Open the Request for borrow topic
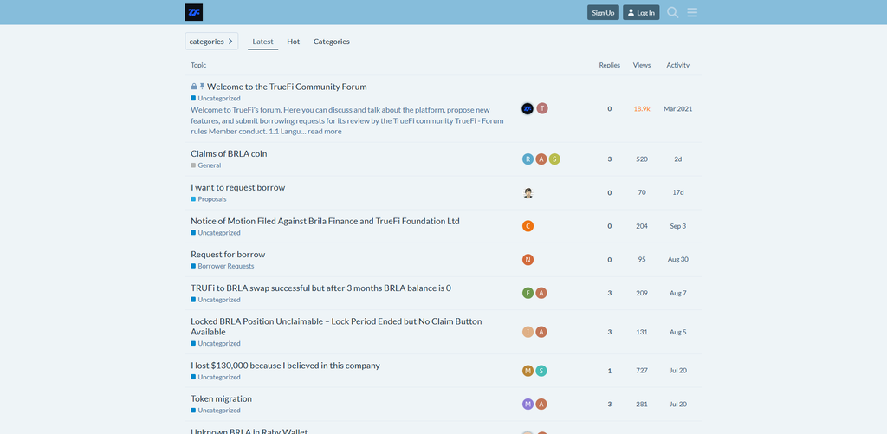Image resolution: width=887 pixels, height=434 pixels. coord(228,254)
